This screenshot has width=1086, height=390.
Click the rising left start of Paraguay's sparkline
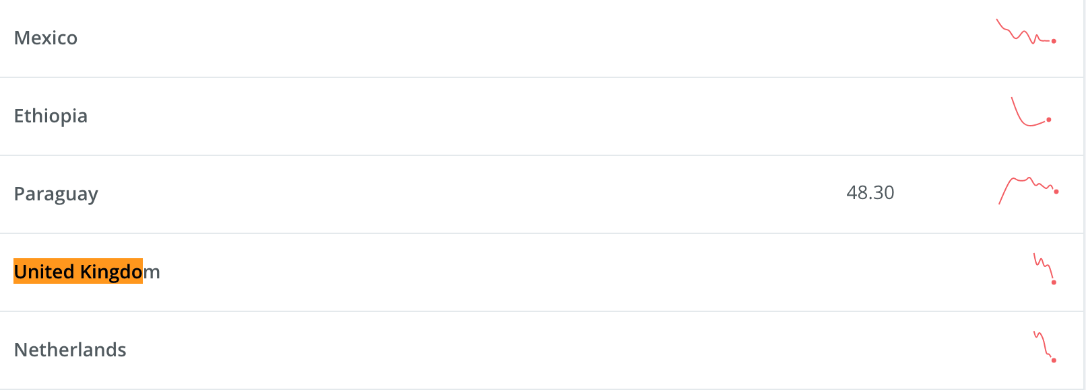coord(1000,202)
